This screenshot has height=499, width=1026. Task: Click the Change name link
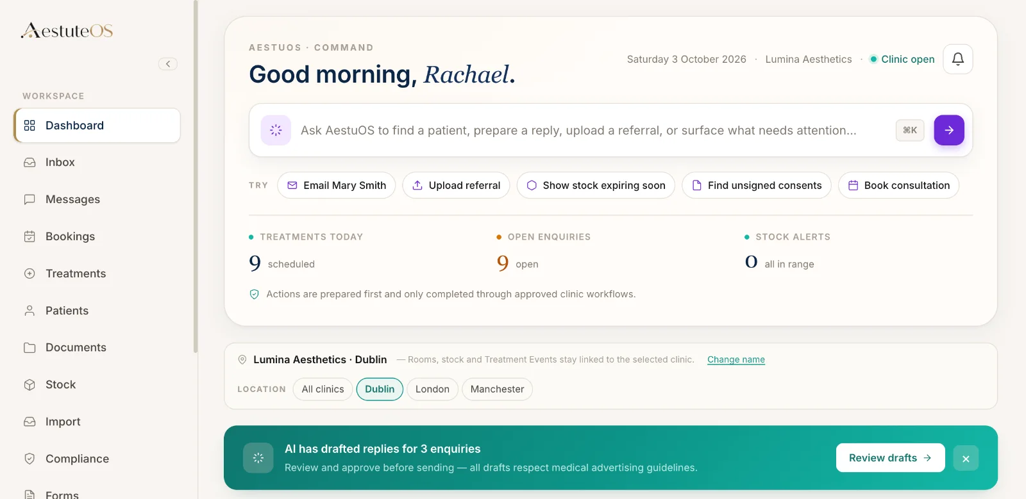coord(736,359)
